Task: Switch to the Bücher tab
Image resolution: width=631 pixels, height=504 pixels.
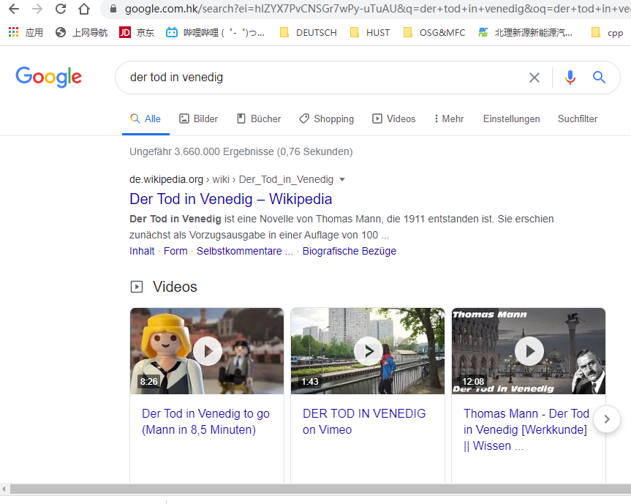Action: point(259,119)
